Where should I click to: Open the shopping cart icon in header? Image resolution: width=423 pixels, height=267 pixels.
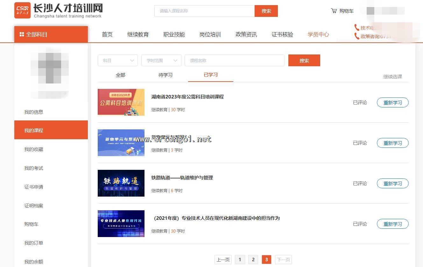coord(334,11)
